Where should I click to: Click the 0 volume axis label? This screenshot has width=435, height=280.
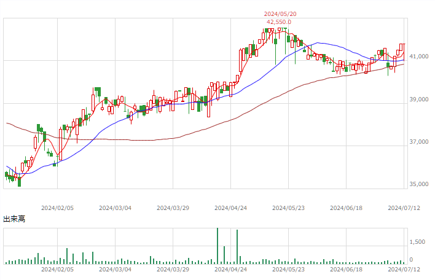coord(411,260)
